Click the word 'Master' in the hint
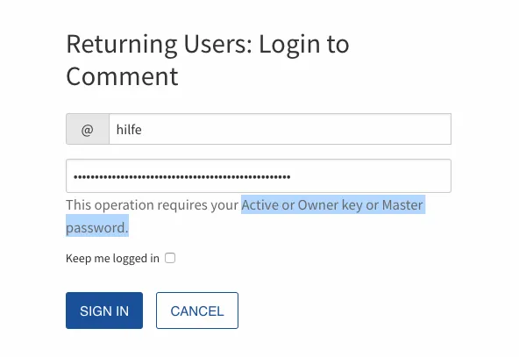 [402, 205]
